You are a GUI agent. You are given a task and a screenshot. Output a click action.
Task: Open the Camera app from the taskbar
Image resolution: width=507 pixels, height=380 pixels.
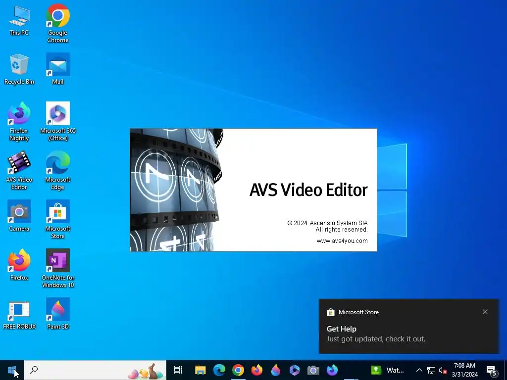[313, 370]
